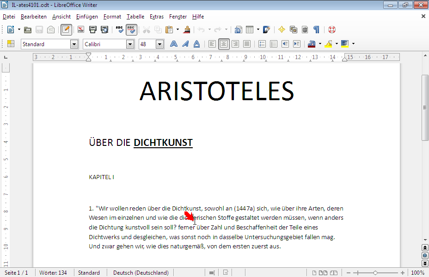Open the Hilfe menu
Screen dimensions: 429x277
pos(198,17)
